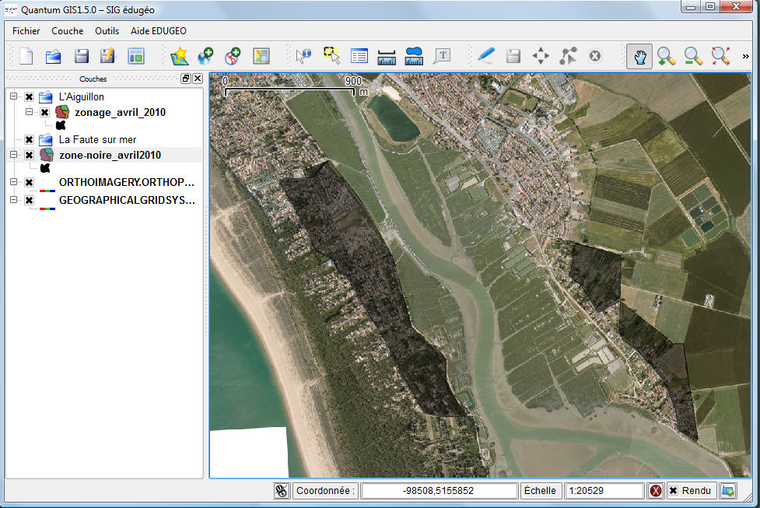Image resolution: width=760 pixels, height=508 pixels.
Task: Click the red stop rendering button
Action: (x=656, y=491)
